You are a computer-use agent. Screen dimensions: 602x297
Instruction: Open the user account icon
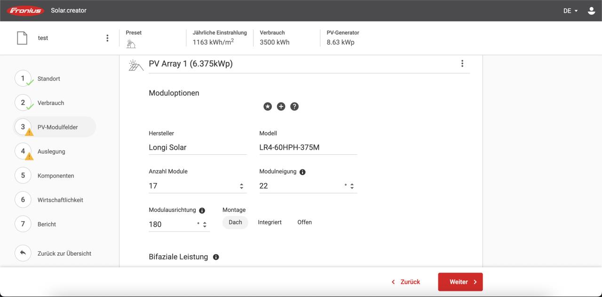[x=591, y=10]
